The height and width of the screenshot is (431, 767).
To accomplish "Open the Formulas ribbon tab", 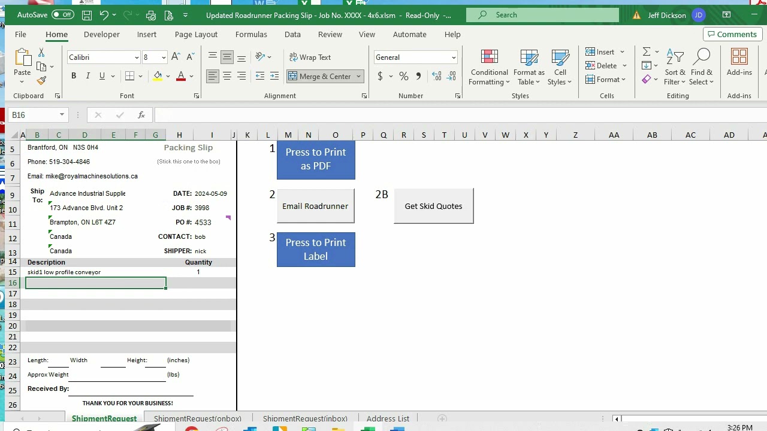I will (x=251, y=34).
